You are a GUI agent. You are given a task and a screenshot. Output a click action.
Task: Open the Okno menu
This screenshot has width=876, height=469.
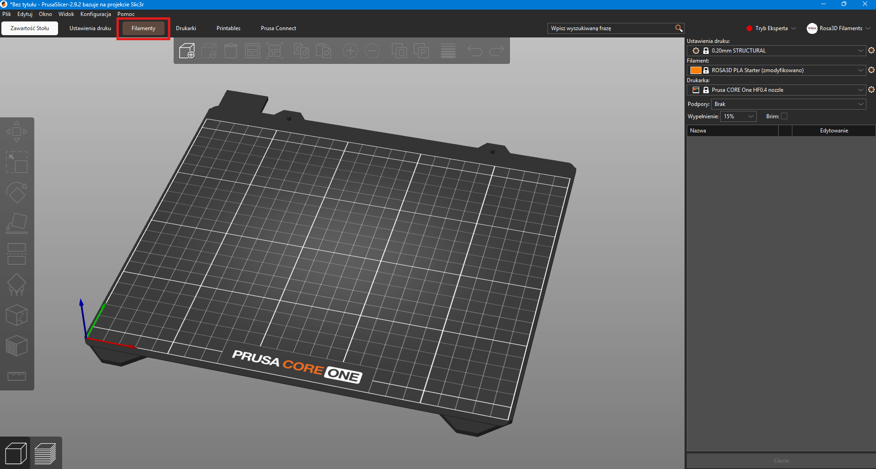pos(45,14)
